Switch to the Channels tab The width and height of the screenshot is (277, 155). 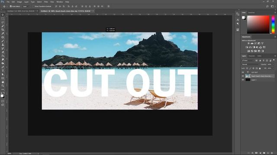252,56
